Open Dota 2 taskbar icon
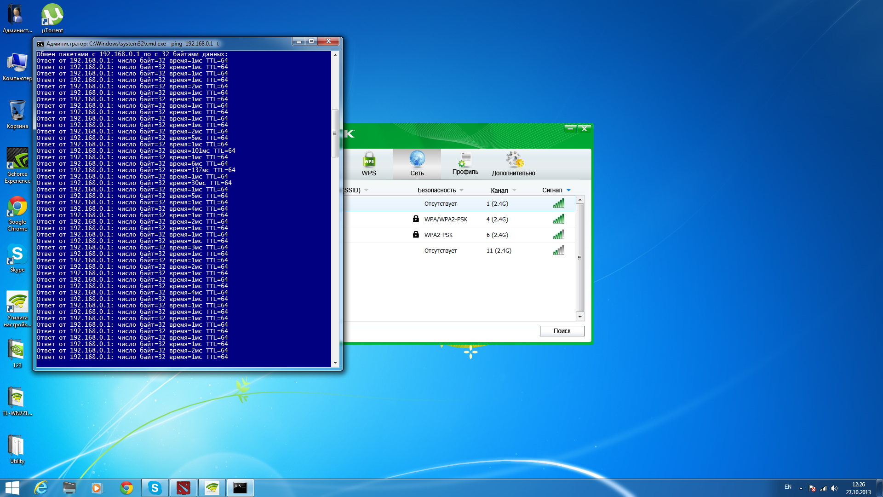This screenshot has width=883, height=497. point(183,487)
